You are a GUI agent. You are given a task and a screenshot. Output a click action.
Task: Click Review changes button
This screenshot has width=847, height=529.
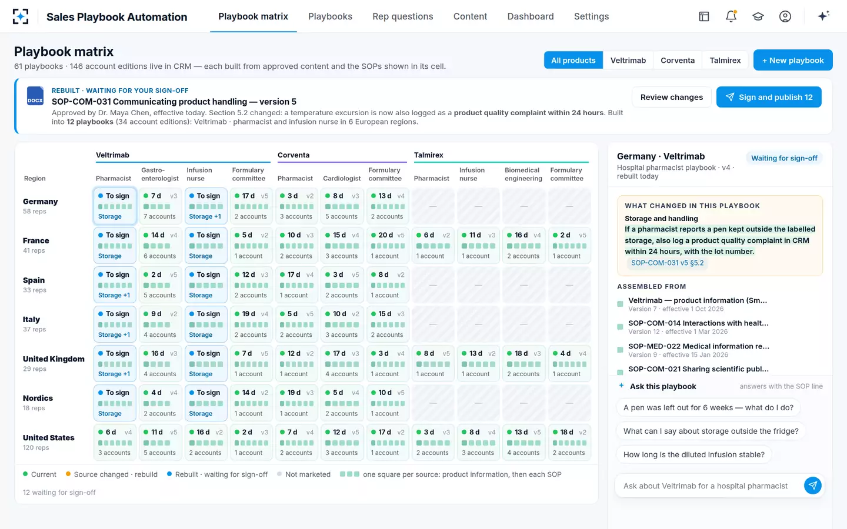point(672,97)
